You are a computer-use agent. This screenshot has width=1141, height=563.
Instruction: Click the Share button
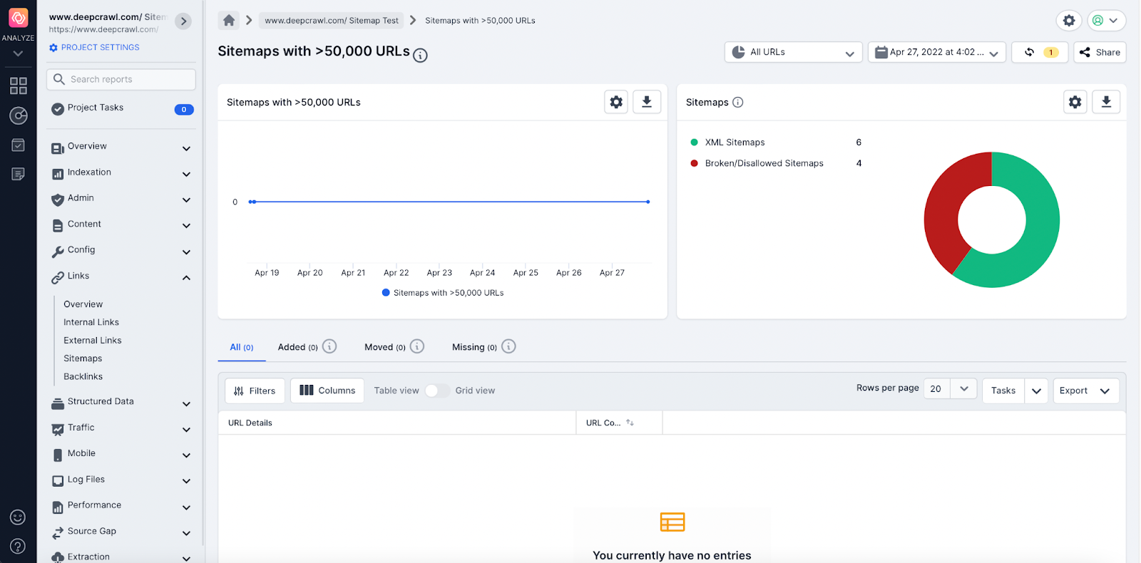(1100, 52)
